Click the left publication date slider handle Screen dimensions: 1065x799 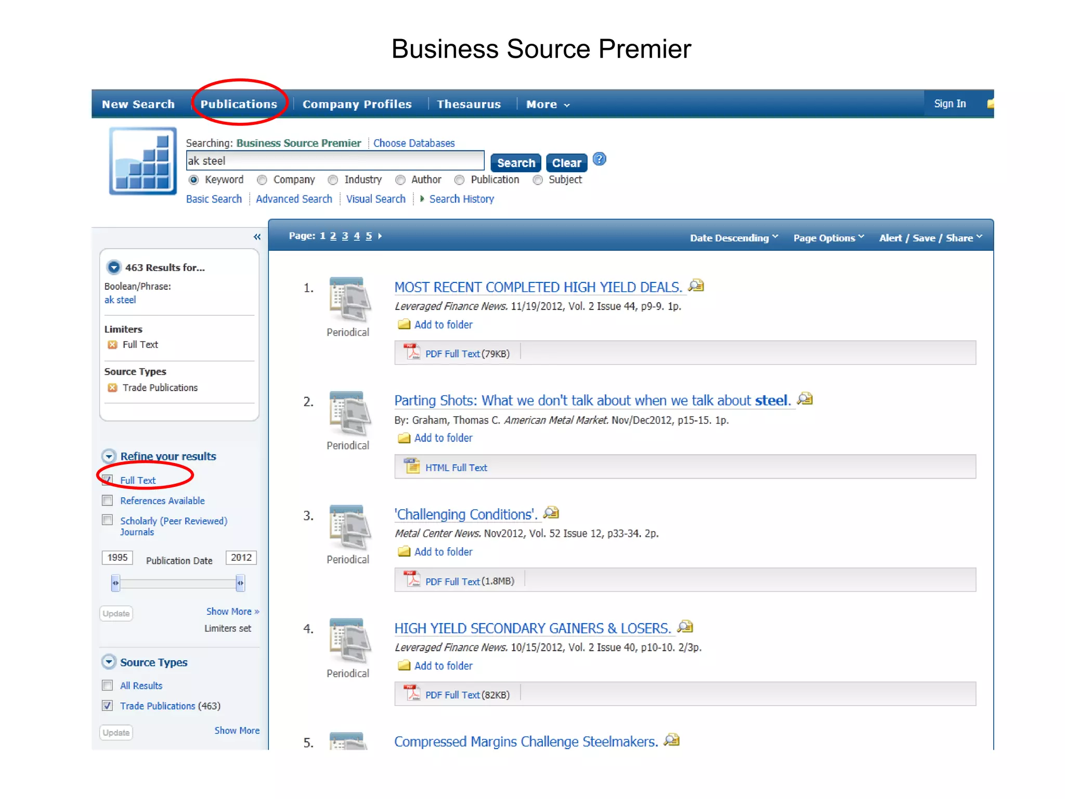[115, 583]
